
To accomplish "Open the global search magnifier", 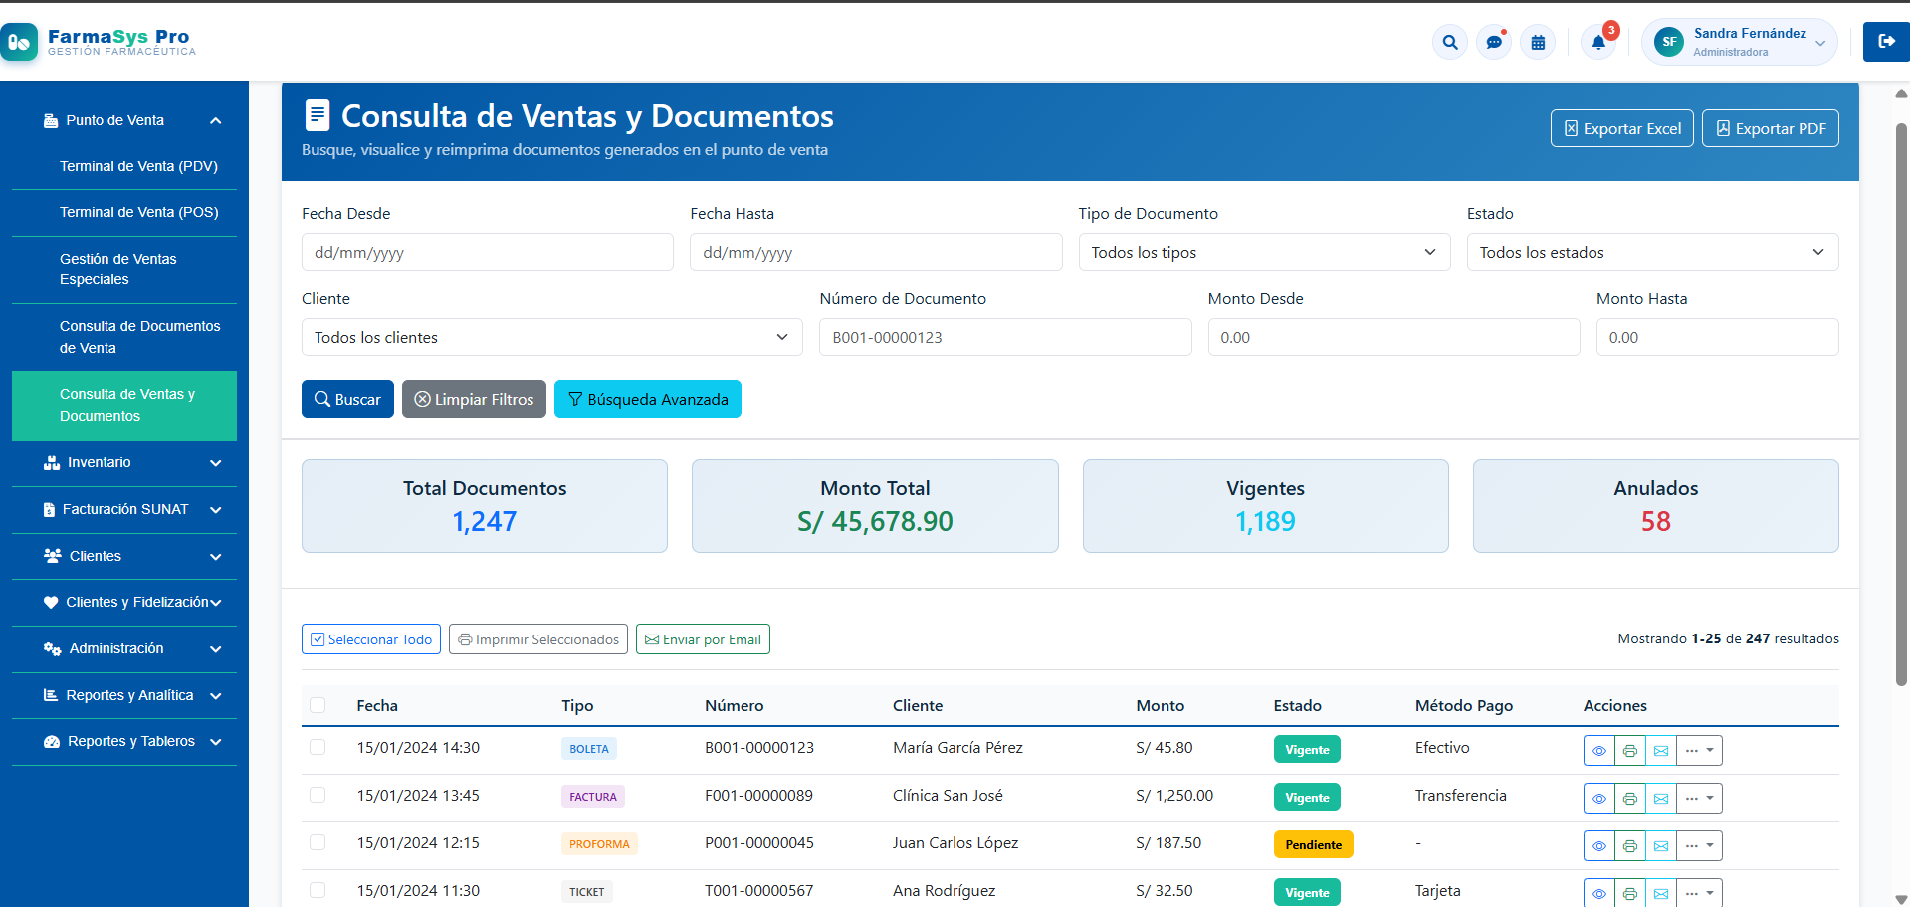I will coord(1449,42).
